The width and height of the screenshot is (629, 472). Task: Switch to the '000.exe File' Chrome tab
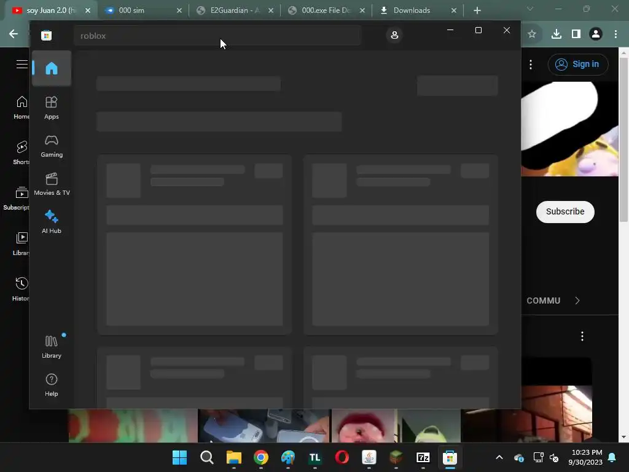[326, 10]
